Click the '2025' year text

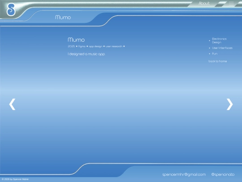(x=71, y=46)
